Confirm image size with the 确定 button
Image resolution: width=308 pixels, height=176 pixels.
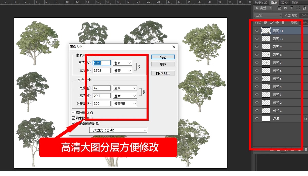pos(163,57)
